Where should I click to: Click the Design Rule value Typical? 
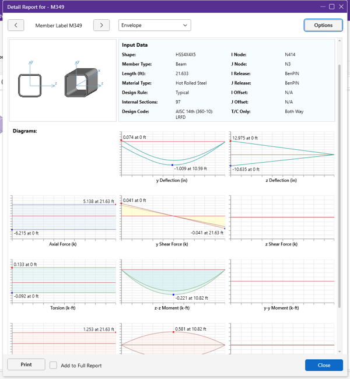tap(182, 93)
